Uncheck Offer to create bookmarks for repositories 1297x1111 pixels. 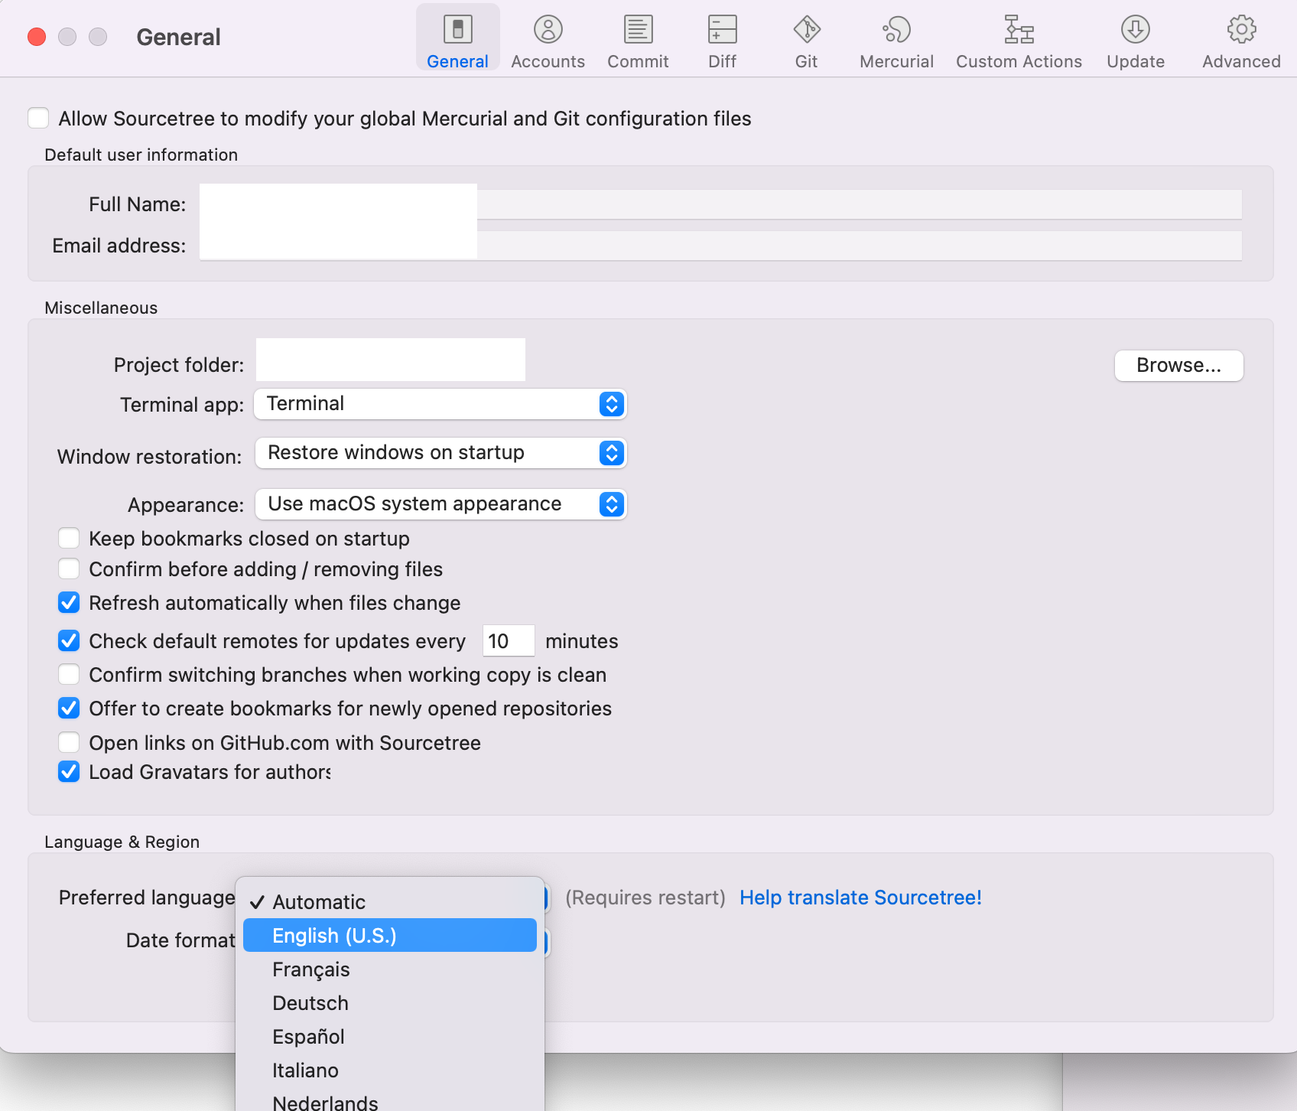pyautogui.click(x=69, y=708)
